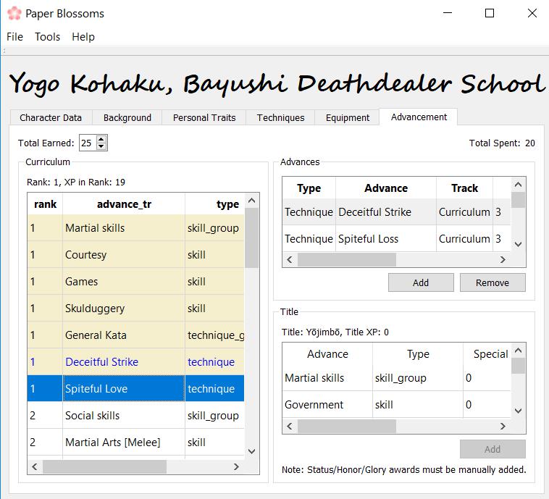549x499 pixels.
Task: Select Skulduggery in the curriculum table
Action: (95, 309)
